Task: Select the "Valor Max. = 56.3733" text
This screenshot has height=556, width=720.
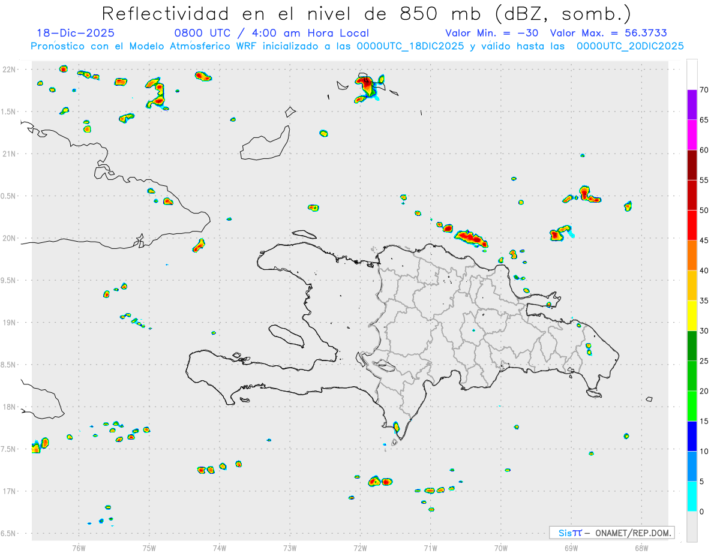Action: click(x=608, y=33)
